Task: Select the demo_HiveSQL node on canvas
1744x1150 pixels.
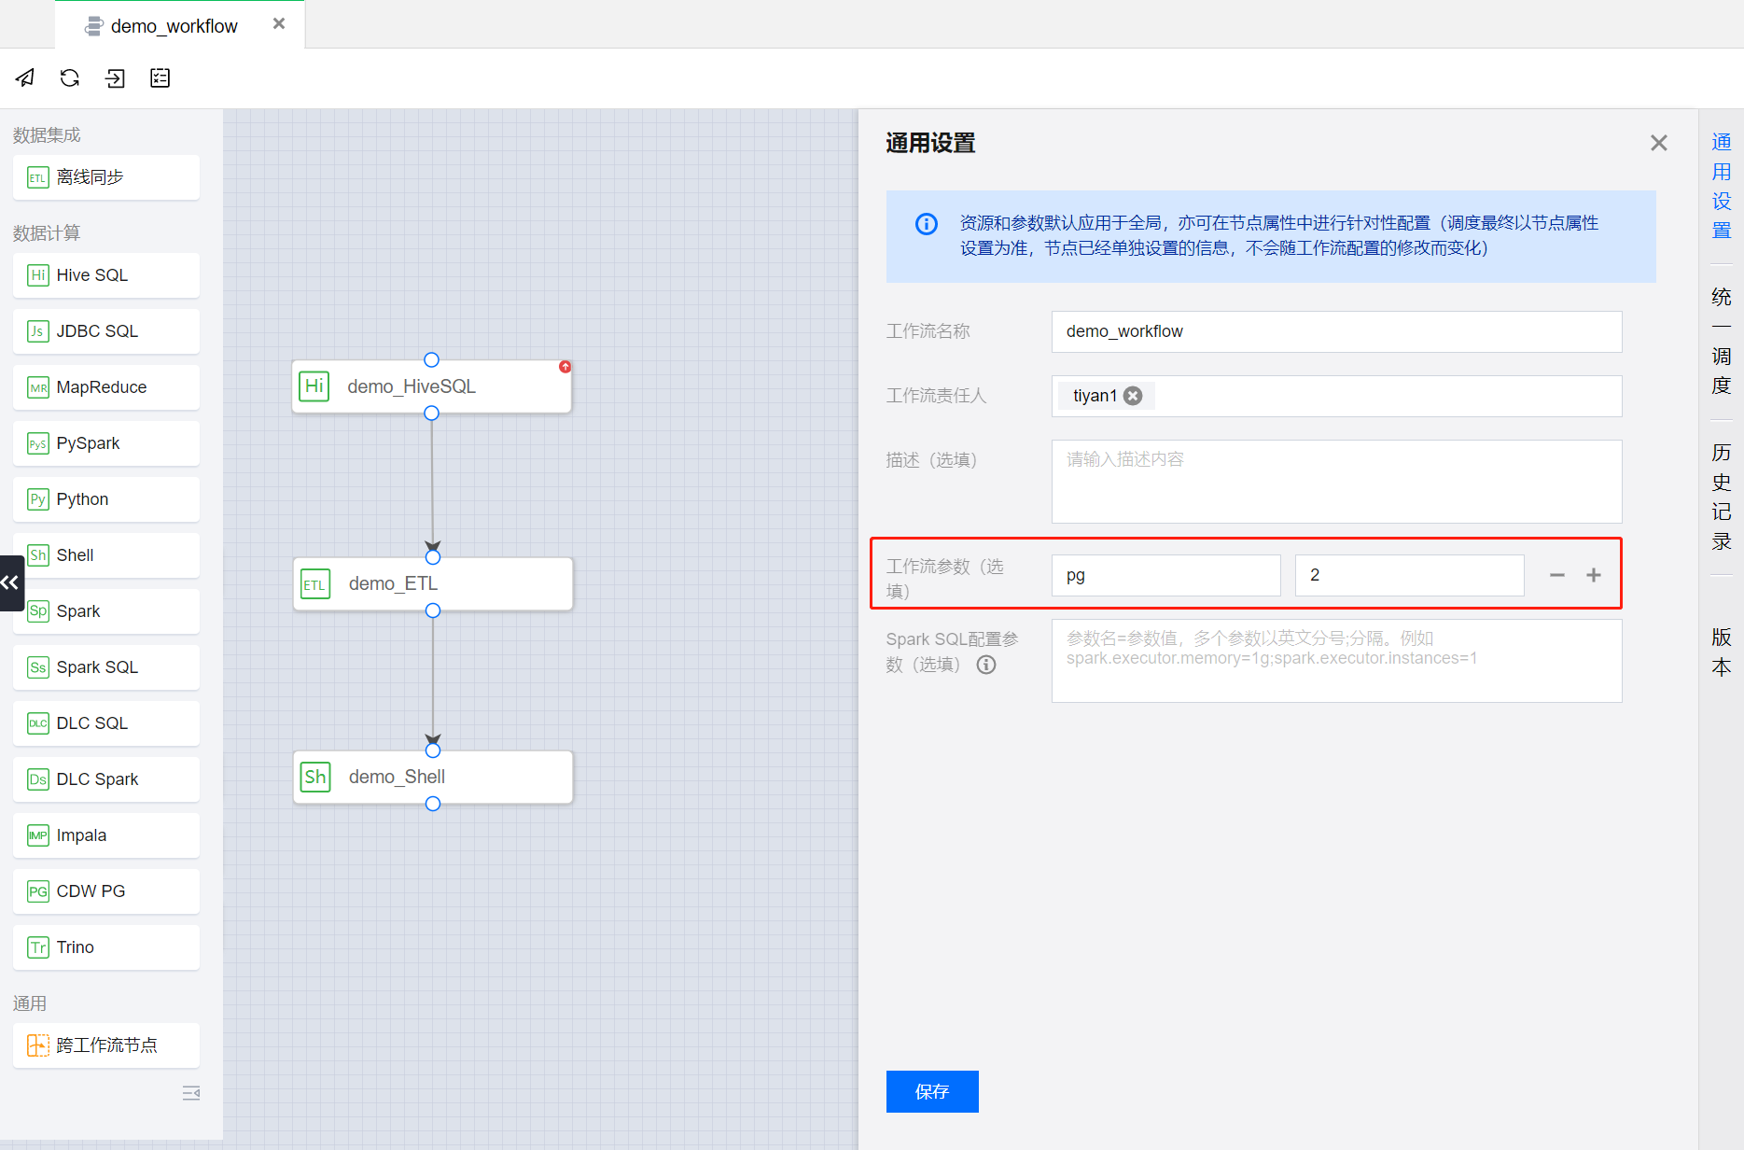Action: tap(432, 386)
